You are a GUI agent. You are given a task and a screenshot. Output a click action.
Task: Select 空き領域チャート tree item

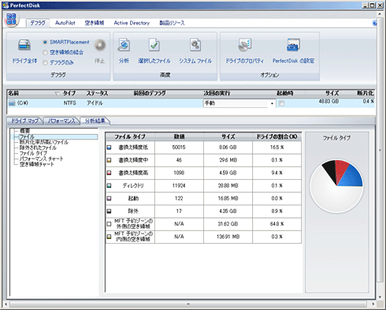tap(37, 164)
